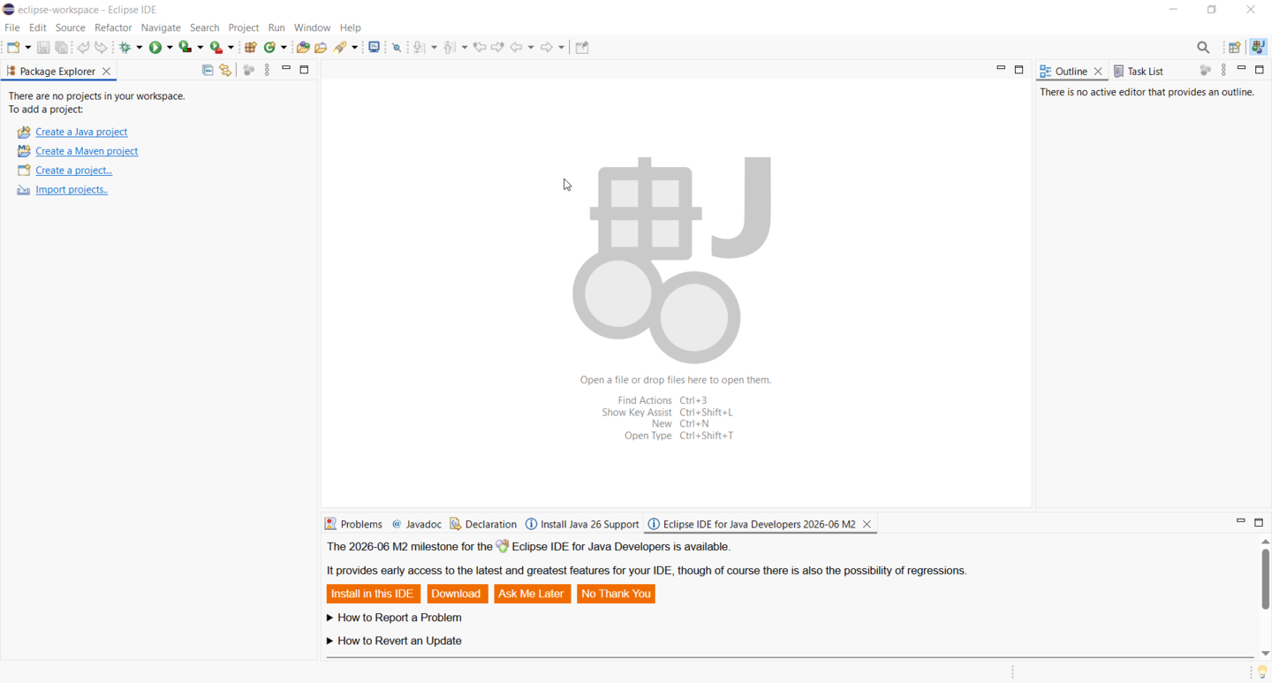Click the flashlight Search toolbar icon
1272x683 pixels.
pos(341,48)
